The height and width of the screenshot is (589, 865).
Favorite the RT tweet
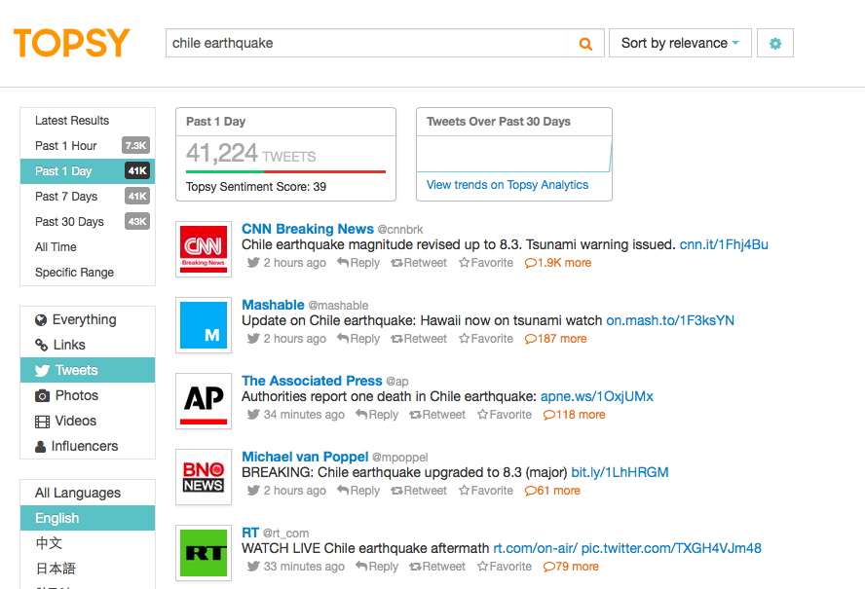[x=505, y=567]
